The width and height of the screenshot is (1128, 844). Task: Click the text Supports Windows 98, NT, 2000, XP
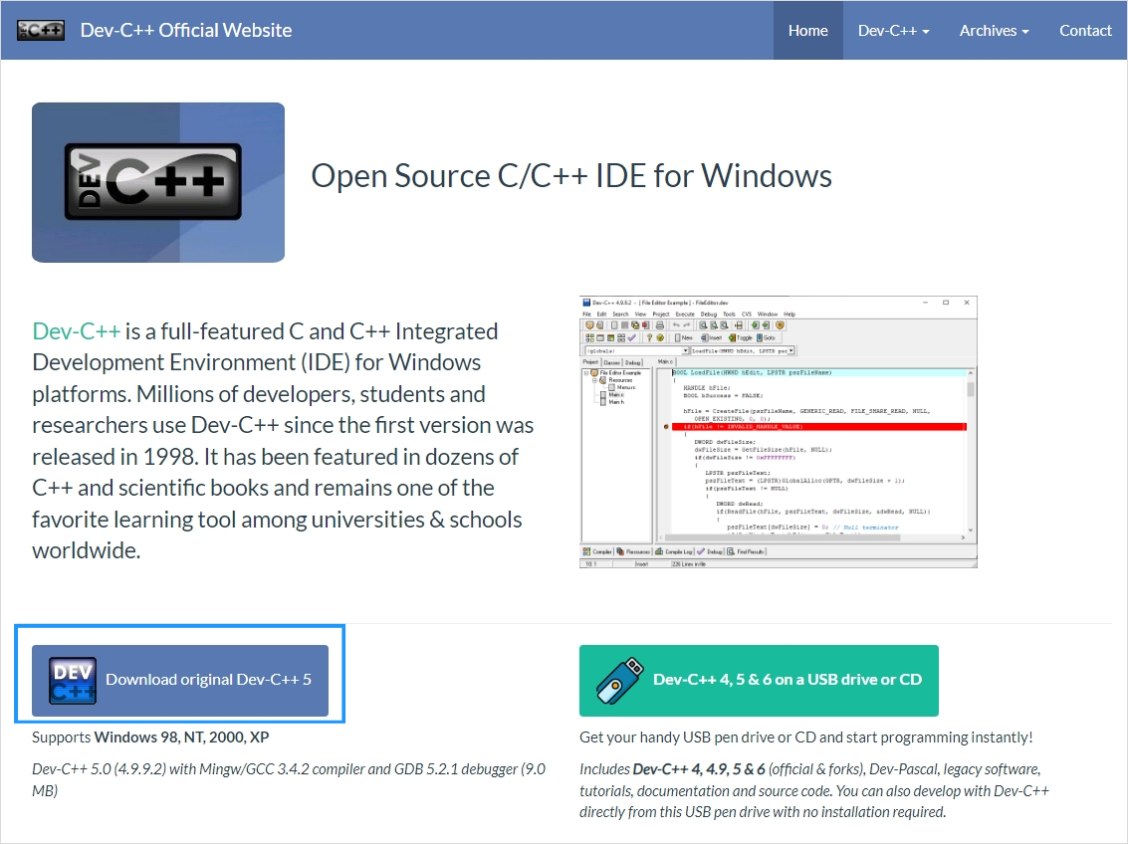coord(150,737)
